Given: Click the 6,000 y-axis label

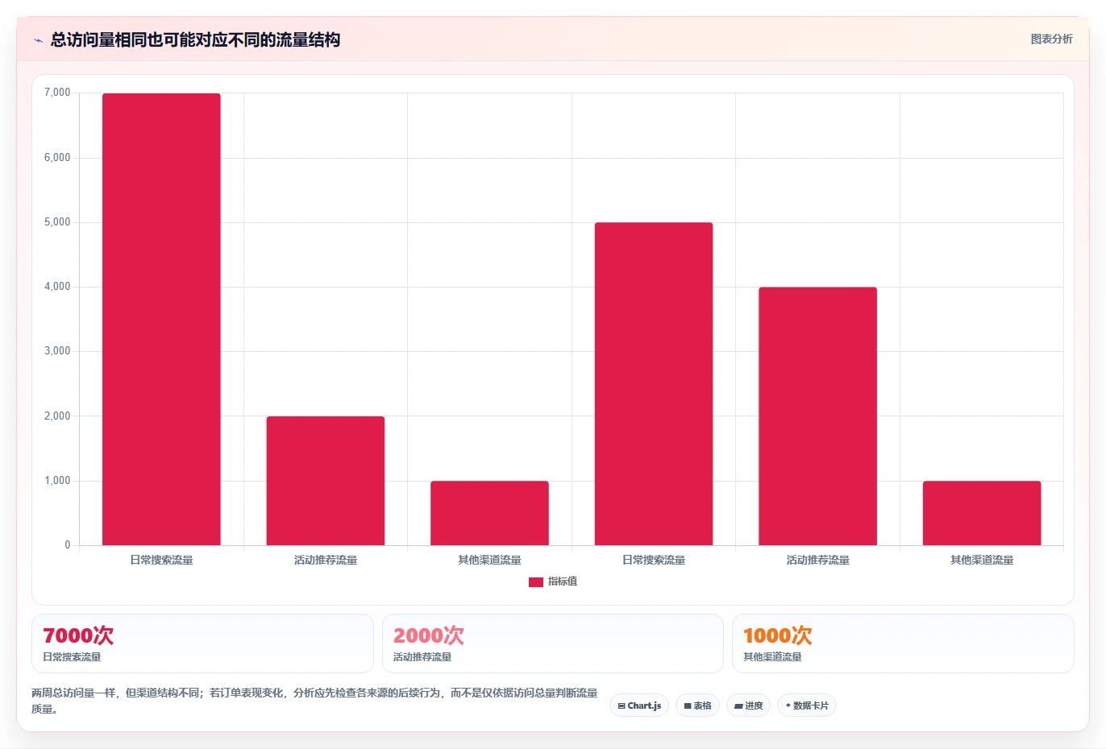Looking at the screenshot, I should coord(57,158).
